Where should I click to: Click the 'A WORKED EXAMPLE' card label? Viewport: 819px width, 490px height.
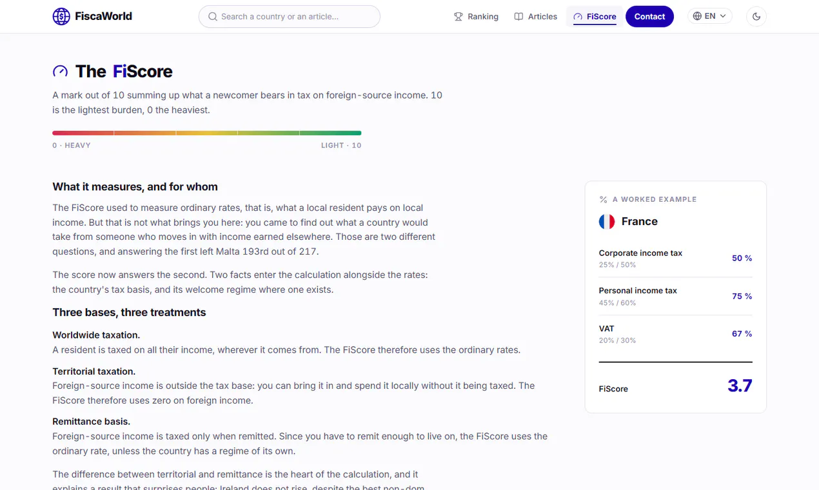click(655, 200)
